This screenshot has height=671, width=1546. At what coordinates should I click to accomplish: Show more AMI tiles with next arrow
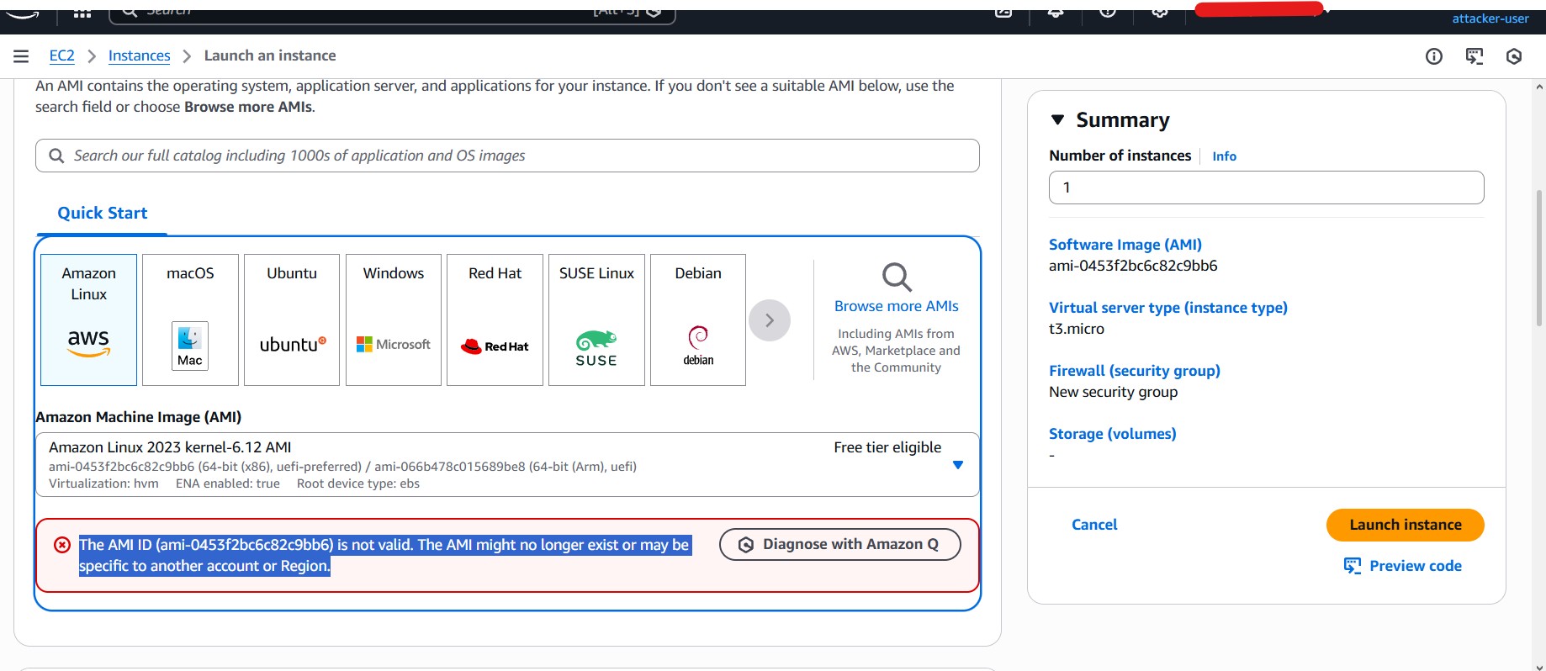770,320
